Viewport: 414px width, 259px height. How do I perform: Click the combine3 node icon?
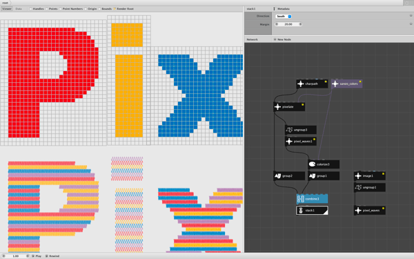300,199
